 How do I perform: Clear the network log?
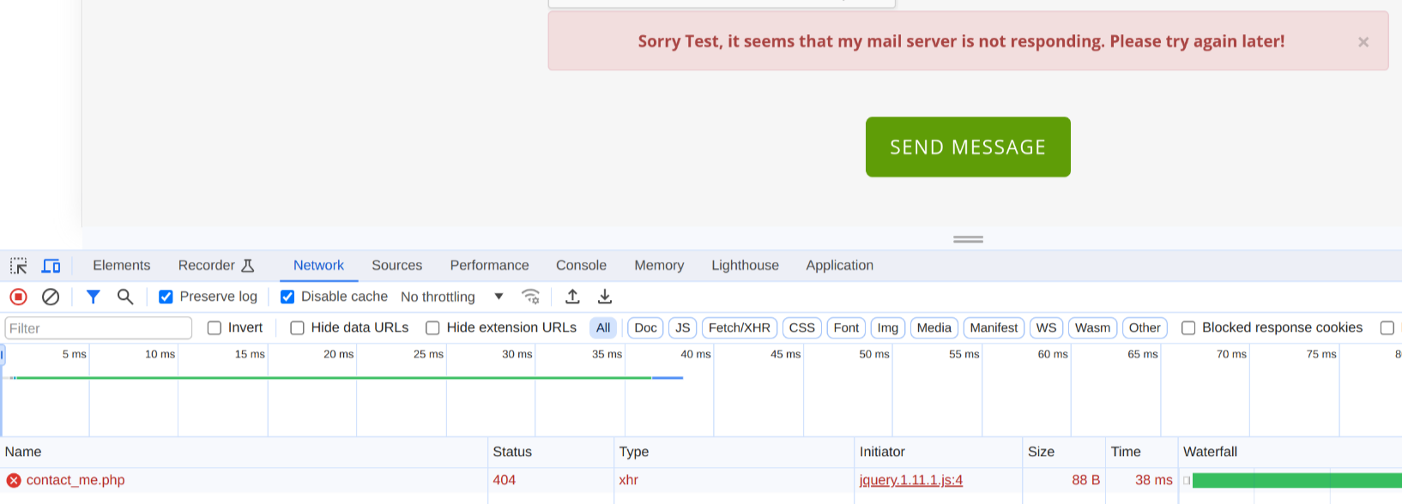pos(51,297)
